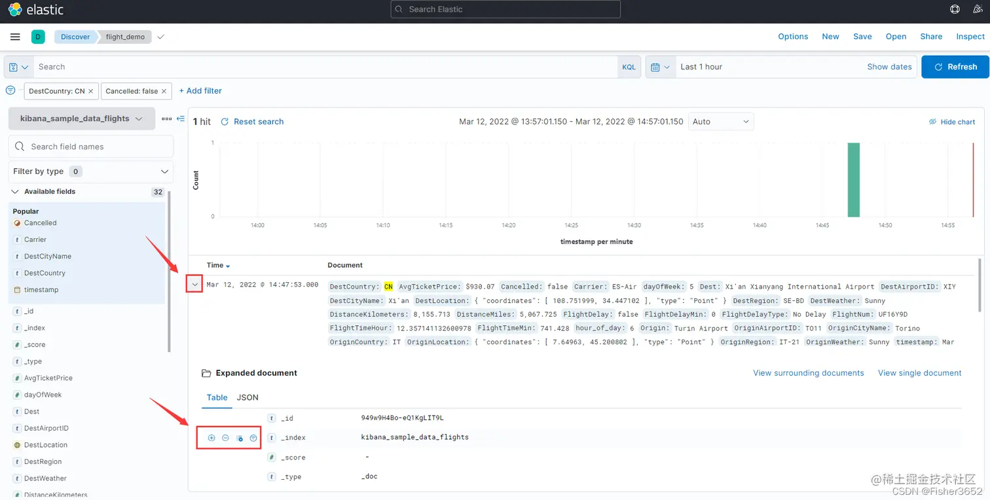The height and width of the screenshot is (500, 990).
Task: Click the Refresh button
Action: pyautogui.click(x=955, y=67)
